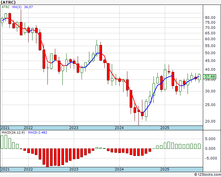The image size is (221, 177).
Task: Click 2021 on the MACD panel timeline
Action: [6, 170]
